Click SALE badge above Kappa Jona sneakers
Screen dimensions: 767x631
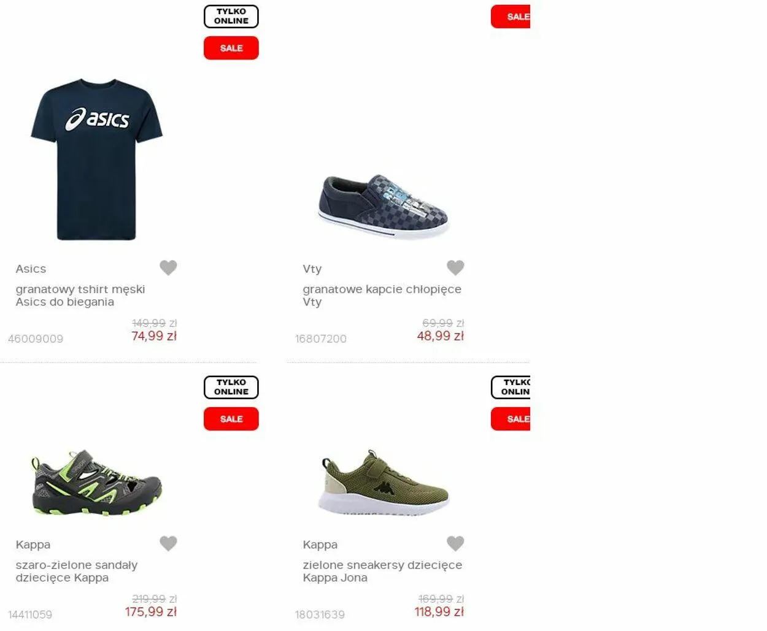(511, 419)
